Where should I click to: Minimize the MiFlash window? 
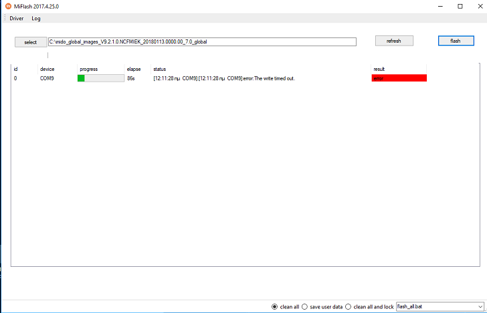pyautogui.click(x=440, y=7)
